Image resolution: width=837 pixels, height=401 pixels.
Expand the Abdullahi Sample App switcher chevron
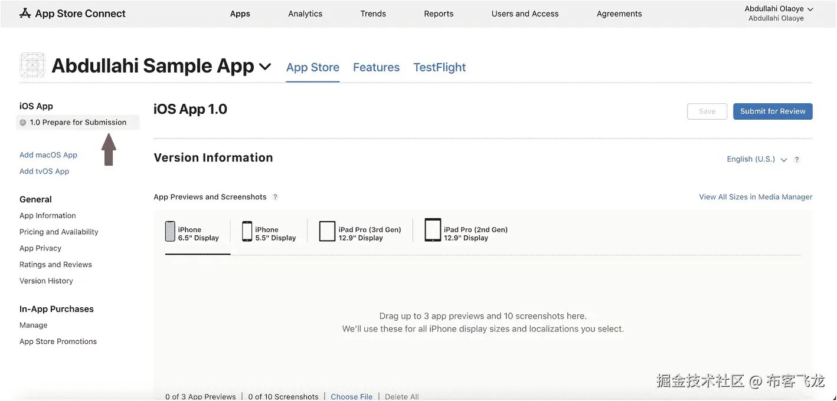point(265,67)
